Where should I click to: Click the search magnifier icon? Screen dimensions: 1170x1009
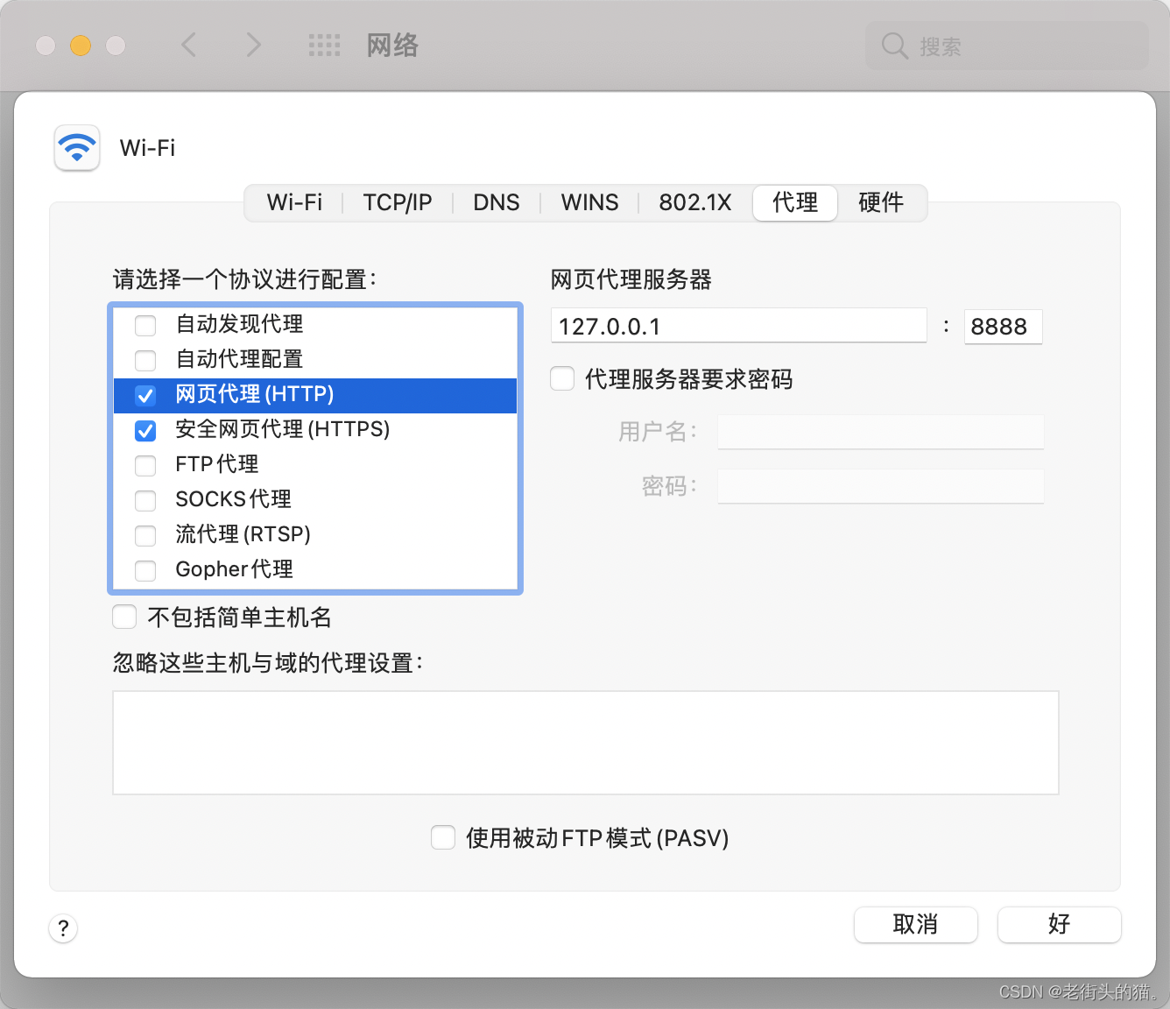click(894, 46)
